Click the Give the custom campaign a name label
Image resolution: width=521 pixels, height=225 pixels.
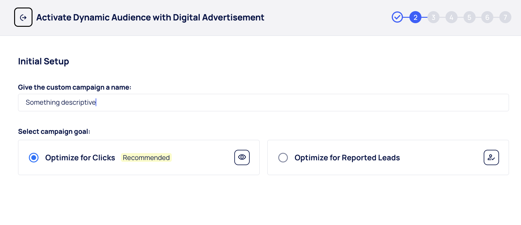(x=75, y=87)
